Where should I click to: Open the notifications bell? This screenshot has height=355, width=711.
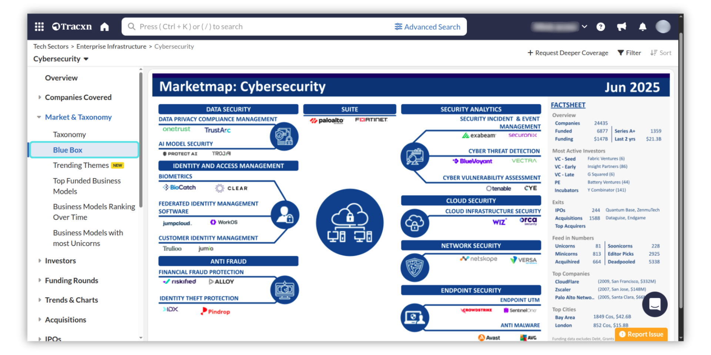642,27
